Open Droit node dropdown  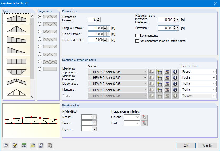point(138,123)
